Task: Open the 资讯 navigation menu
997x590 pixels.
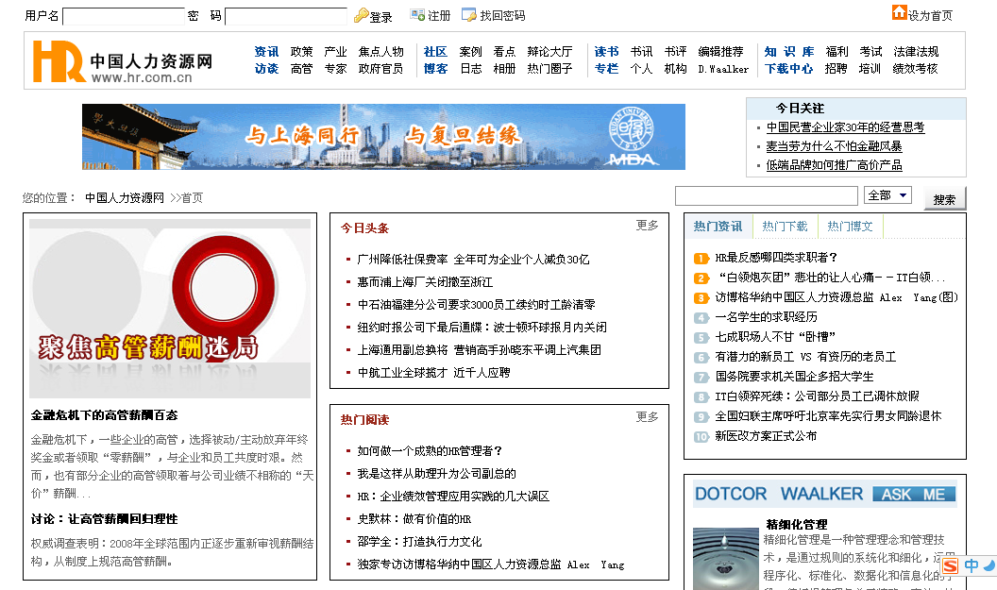Action: click(266, 52)
